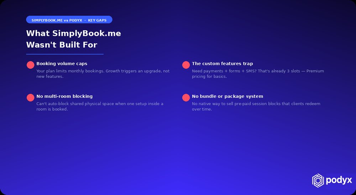Viewport: 356px width, 195px height.
Task: Click text "Need payments + forms + SMS?"
Action: [224, 71]
